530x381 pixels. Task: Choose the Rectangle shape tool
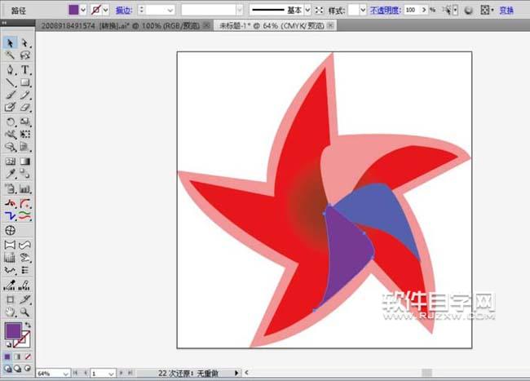click(24, 82)
